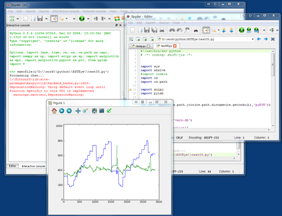Click Open file icon in Editor window toolbar

click(140, 30)
